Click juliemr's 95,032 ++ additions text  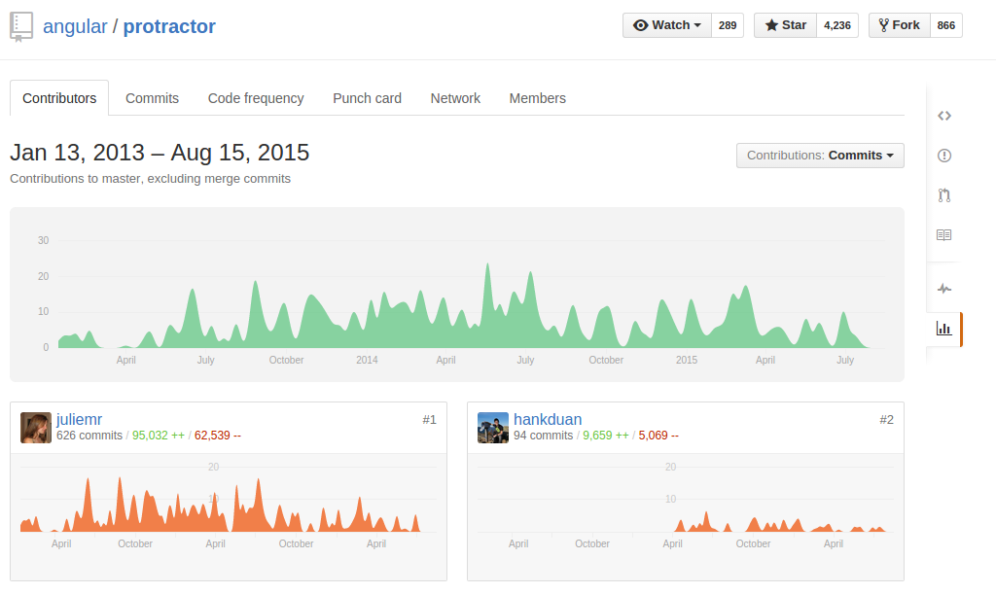[159, 436]
